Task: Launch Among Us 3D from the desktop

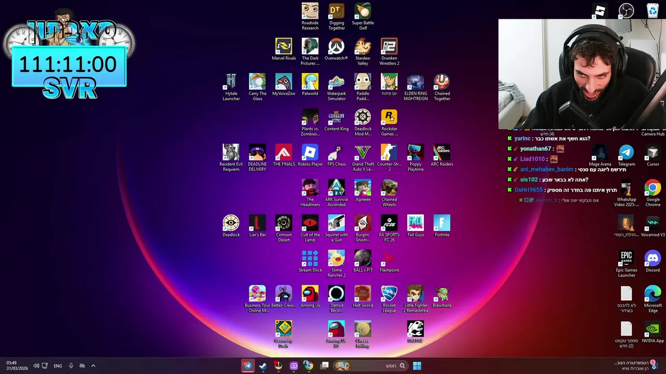Action: coord(336,335)
